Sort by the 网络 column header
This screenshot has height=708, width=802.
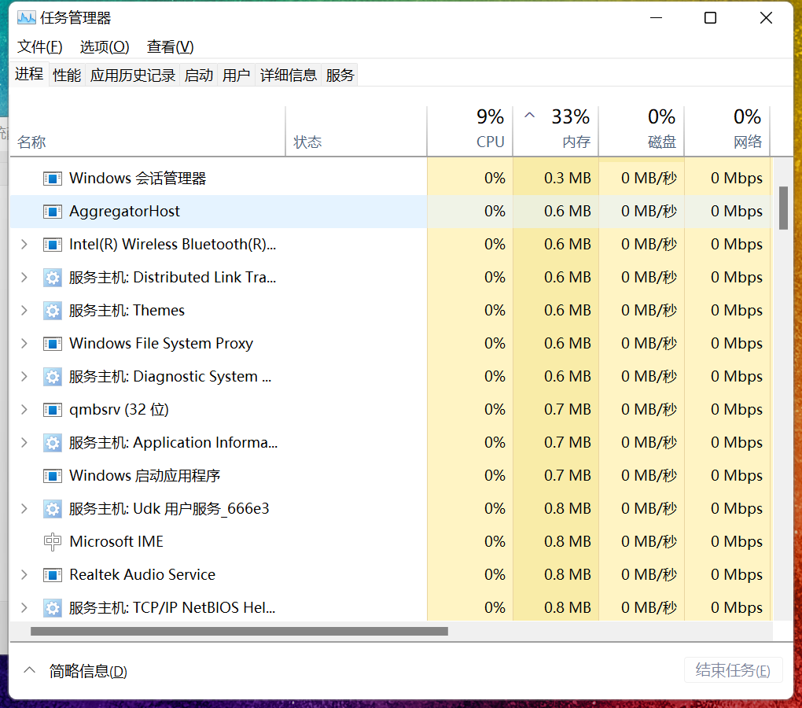point(727,131)
